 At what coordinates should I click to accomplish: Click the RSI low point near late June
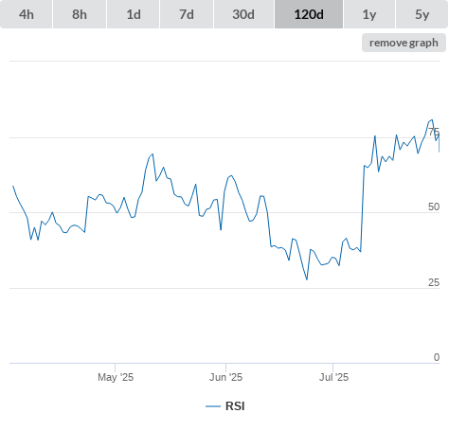pos(307,279)
